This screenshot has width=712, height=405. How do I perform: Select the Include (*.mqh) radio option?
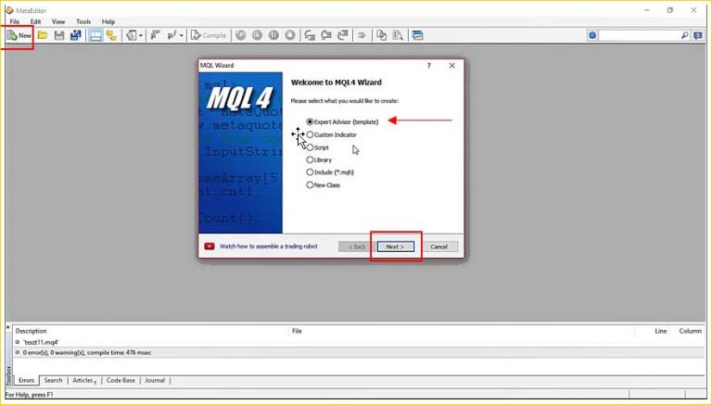(x=310, y=172)
